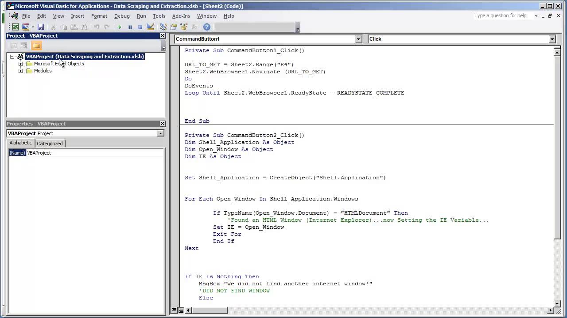The image size is (567, 318).
Task: Open the File menu
Action: pos(26,16)
